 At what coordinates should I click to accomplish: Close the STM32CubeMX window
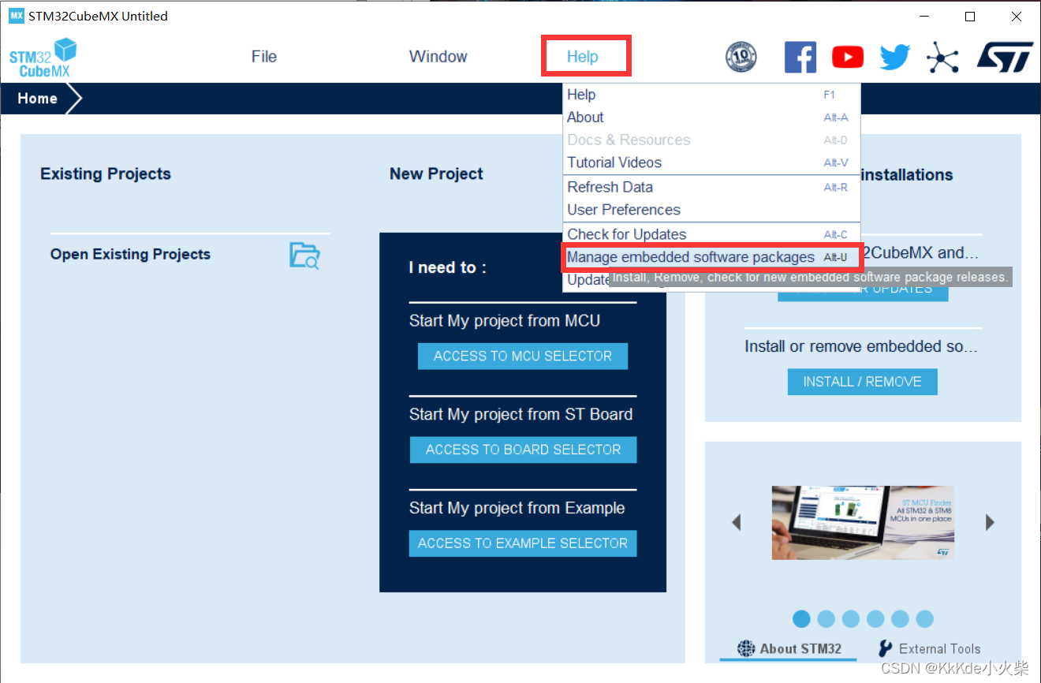tap(1017, 16)
